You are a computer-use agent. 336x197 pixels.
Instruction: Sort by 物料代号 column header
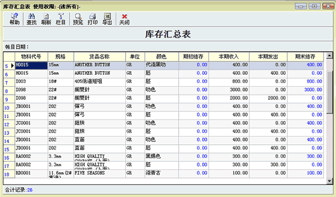pos(31,57)
